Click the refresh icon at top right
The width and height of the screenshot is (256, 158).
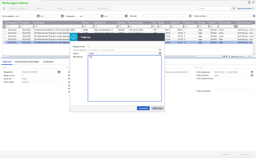coord(249,3)
